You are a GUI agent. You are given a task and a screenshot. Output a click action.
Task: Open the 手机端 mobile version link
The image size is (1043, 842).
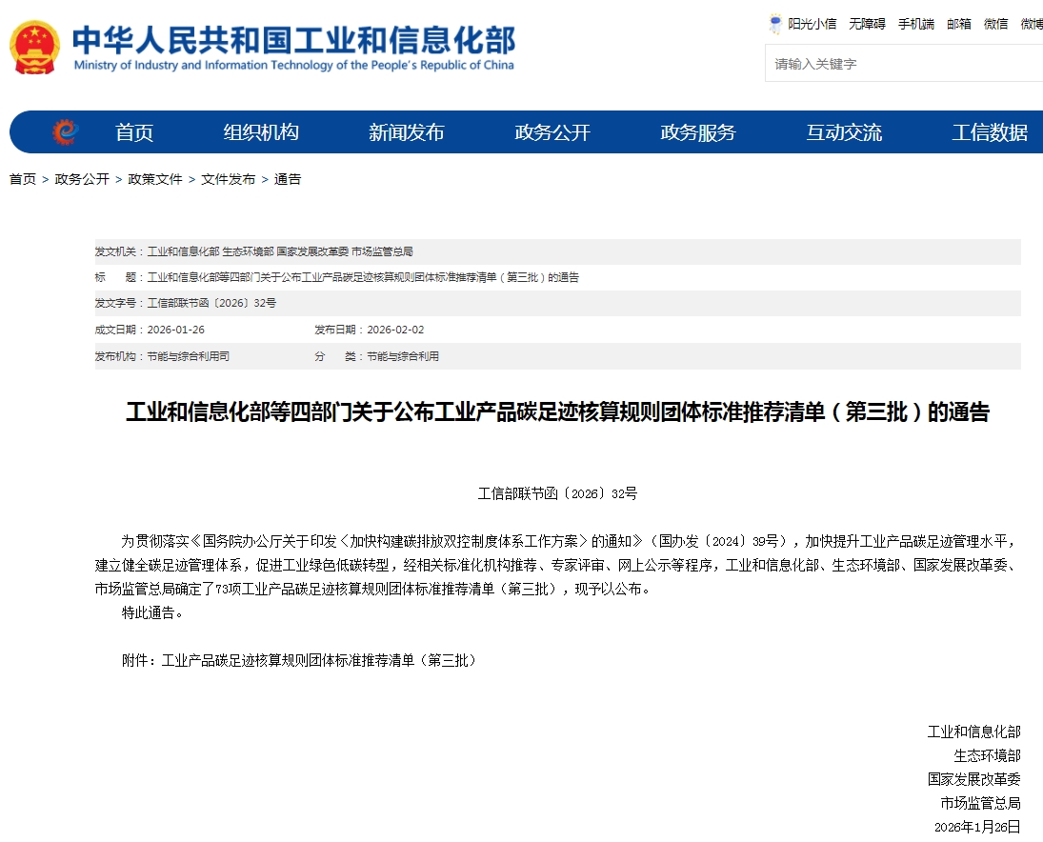coord(915,24)
